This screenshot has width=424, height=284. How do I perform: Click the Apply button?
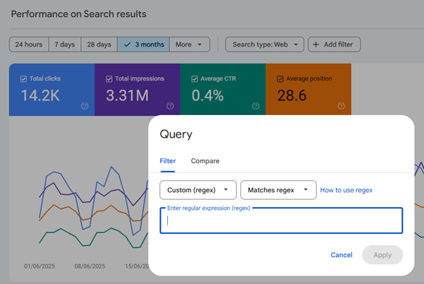382,255
